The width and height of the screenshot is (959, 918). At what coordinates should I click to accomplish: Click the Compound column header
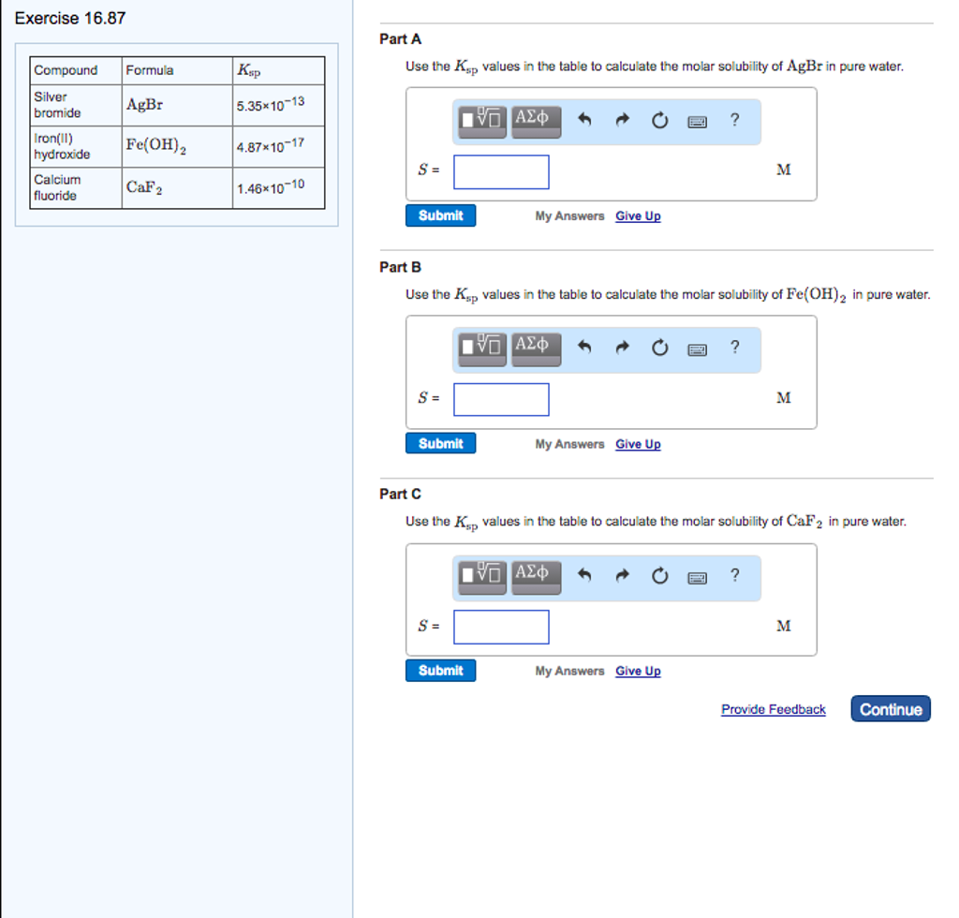tap(76, 70)
